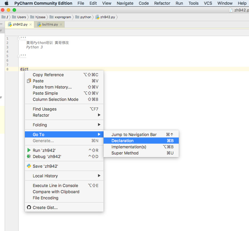The height and width of the screenshot is (231, 249).
Task: Click line number 8 in the gutter
Action: pyautogui.click(x=7, y=69)
